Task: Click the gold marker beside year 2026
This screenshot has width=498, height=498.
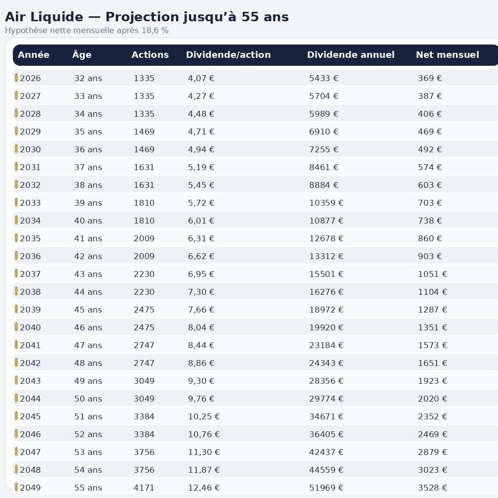Action: pos(16,78)
